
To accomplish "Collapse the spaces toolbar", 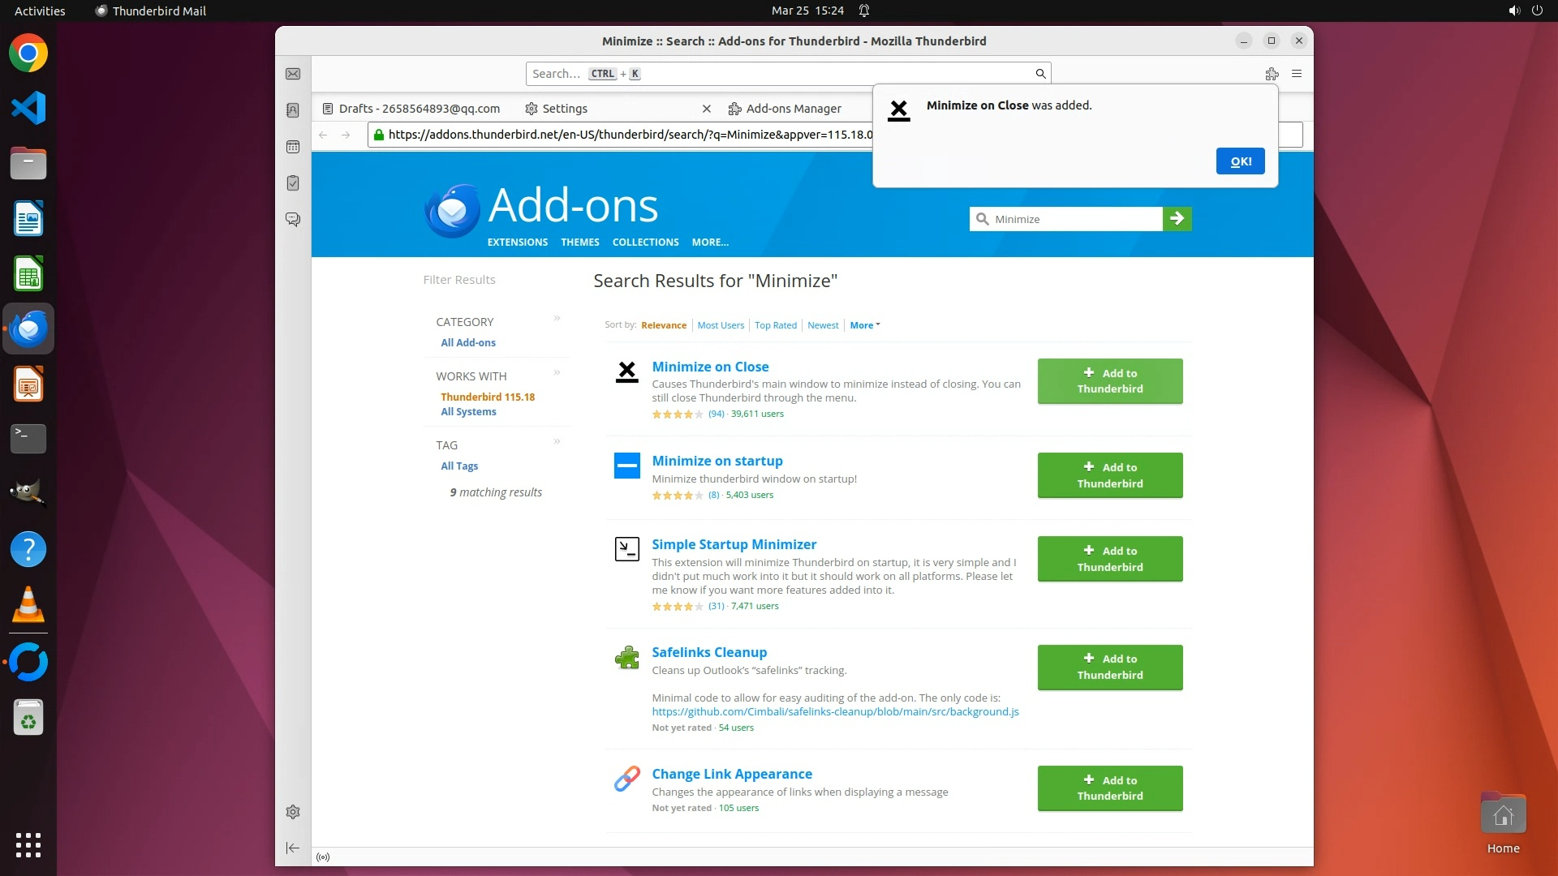I will click(x=293, y=848).
